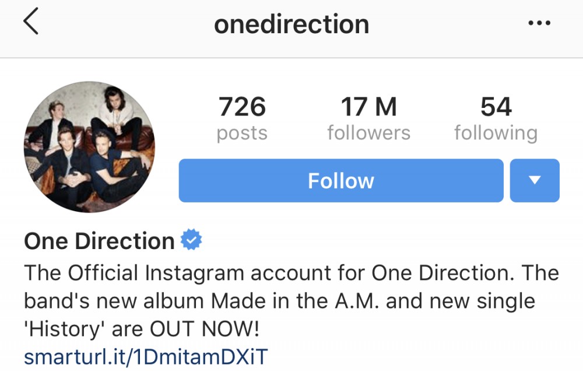This screenshot has height=371, width=583.
Task: Select the "followers" label
Action: click(368, 133)
